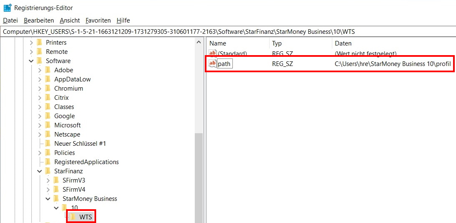This screenshot has width=456, height=223.
Task: Select the path value name
Action: pos(225,63)
